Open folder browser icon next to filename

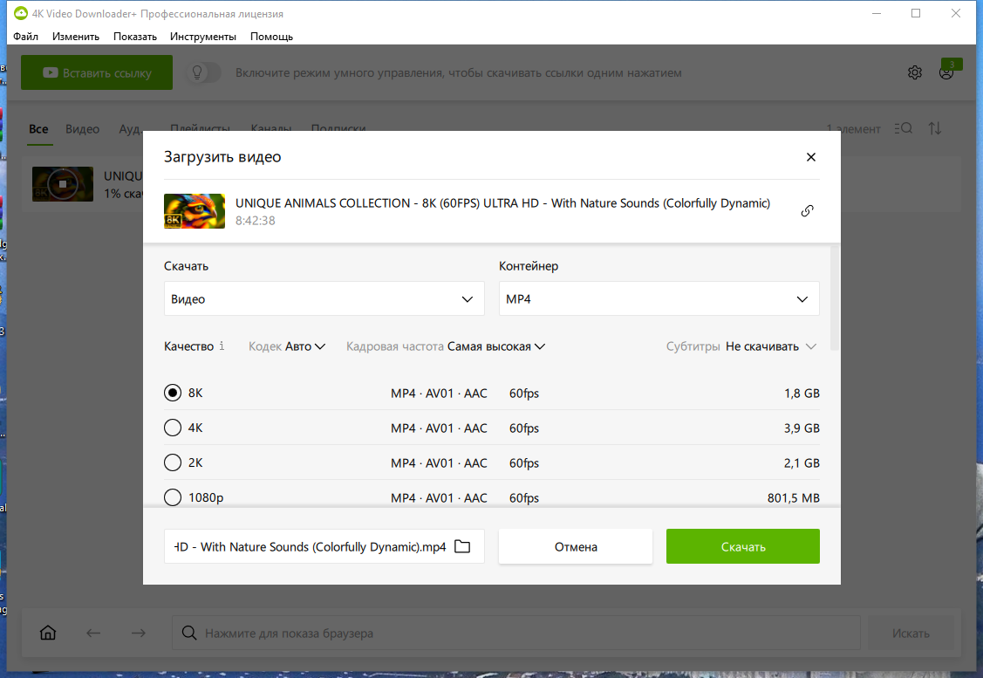click(x=462, y=546)
